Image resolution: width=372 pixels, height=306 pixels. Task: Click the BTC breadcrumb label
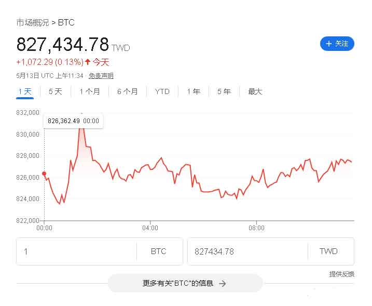pos(66,22)
